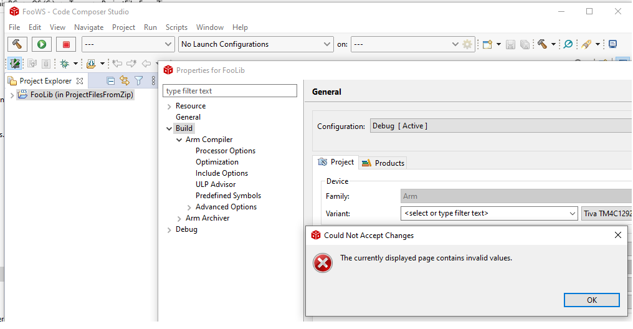This screenshot has width=633, height=329.
Task: Open the No Launch Configurations dropdown
Action: 256,44
